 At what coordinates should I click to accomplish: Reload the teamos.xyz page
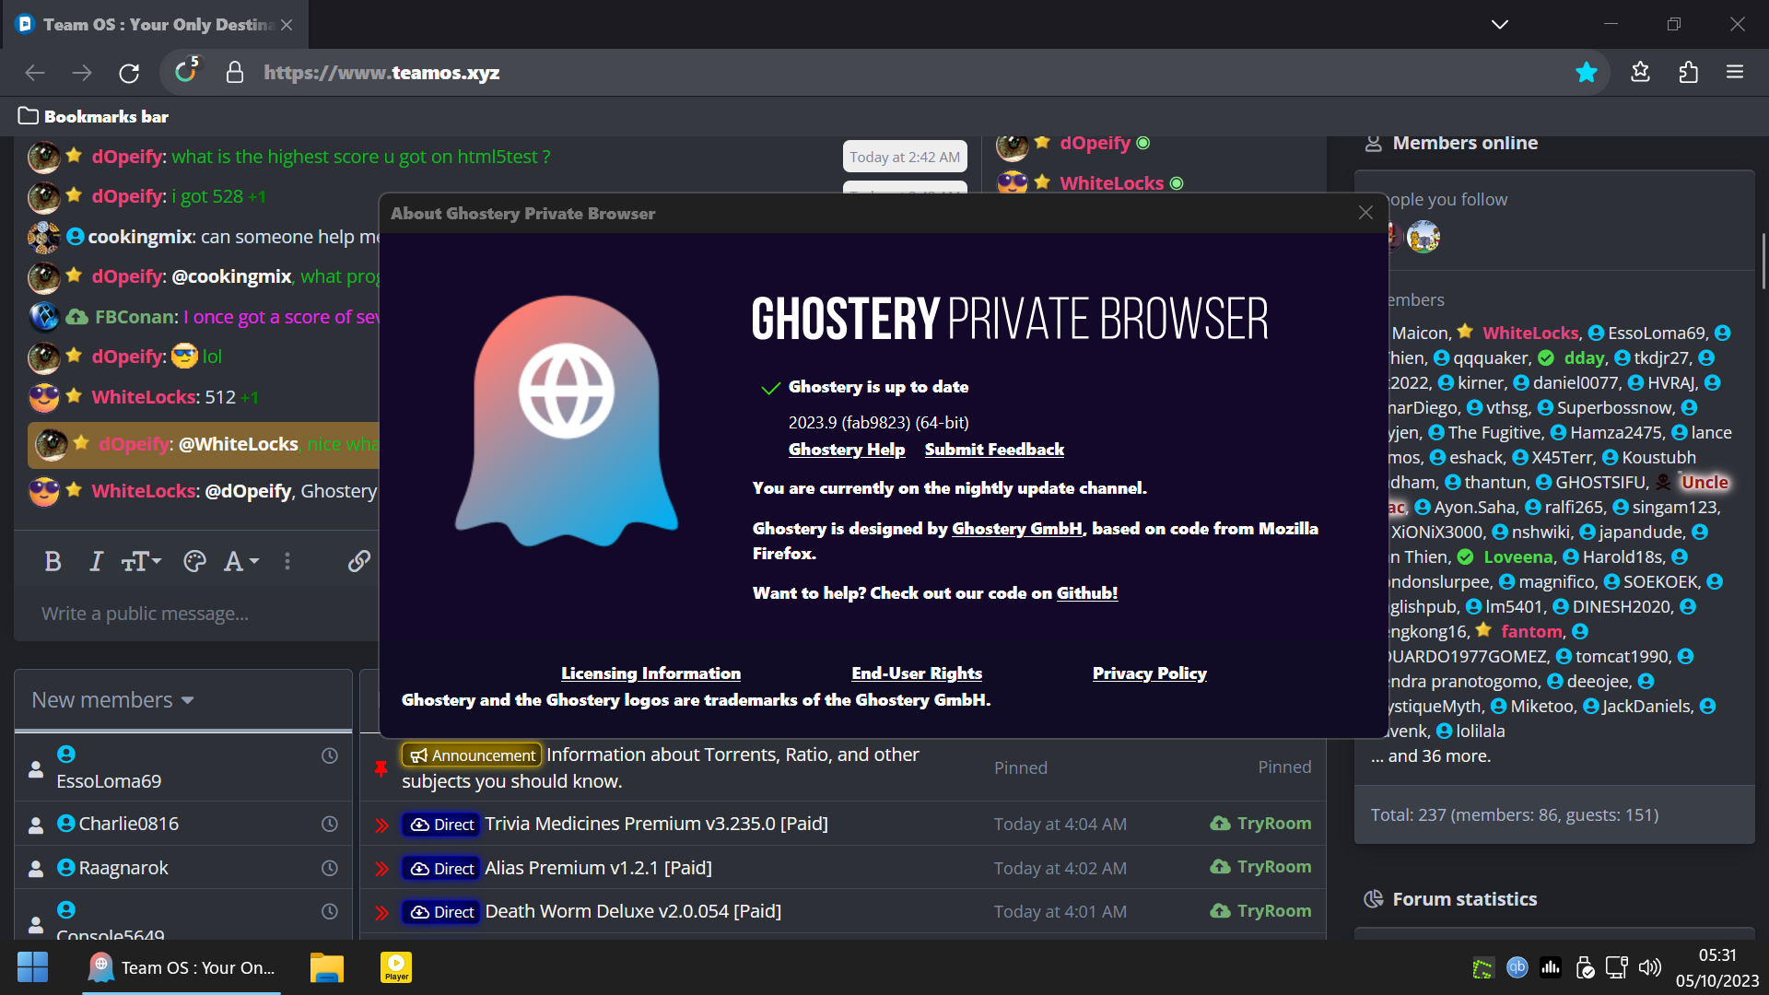click(x=129, y=73)
